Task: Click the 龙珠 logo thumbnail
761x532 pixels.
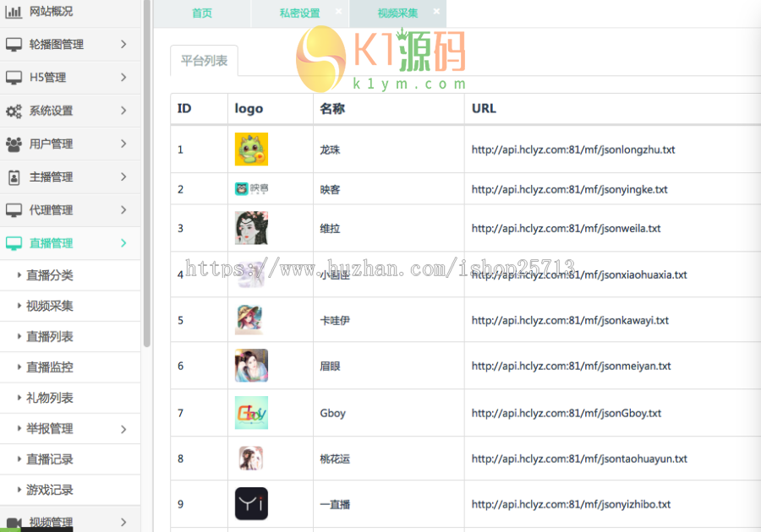Action: [251, 149]
